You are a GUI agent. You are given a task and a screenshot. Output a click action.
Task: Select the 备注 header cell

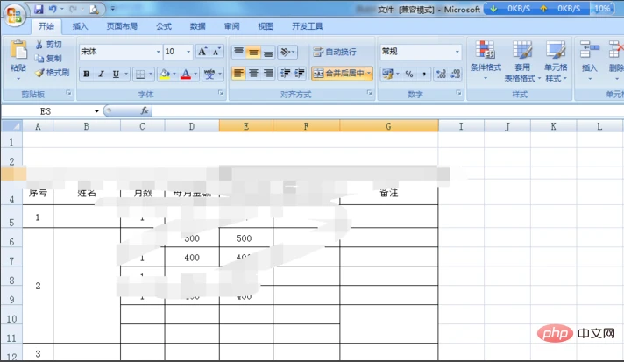(389, 194)
